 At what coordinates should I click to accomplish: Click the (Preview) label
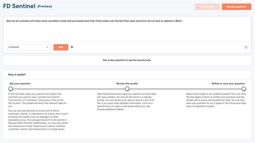click(x=45, y=6)
